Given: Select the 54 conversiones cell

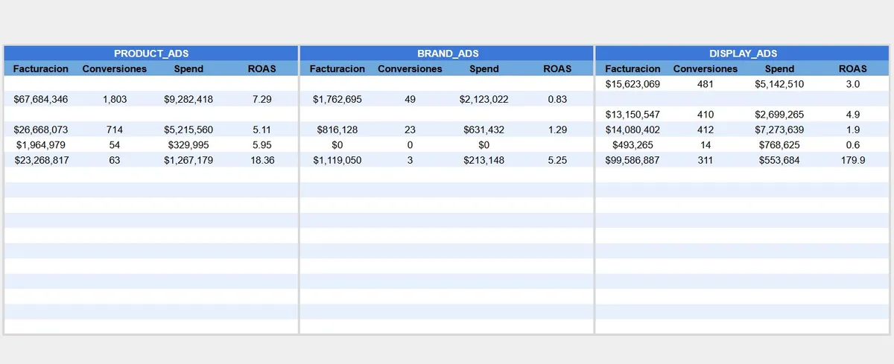Looking at the screenshot, I should point(115,144).
